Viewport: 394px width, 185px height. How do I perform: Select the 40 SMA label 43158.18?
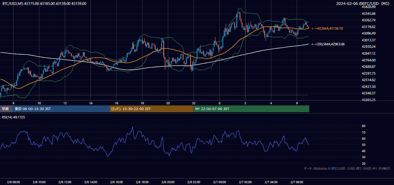click(x=327, y=28)
